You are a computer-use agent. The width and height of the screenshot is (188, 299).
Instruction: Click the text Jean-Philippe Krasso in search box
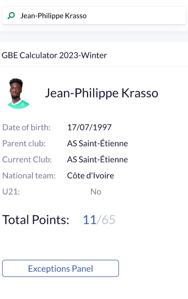point(53,16)
